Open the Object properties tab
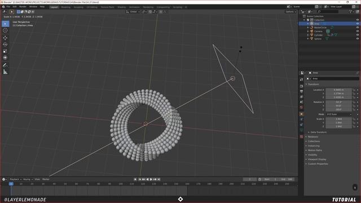Screen dimensions: 361x203 tap(301, 114)
